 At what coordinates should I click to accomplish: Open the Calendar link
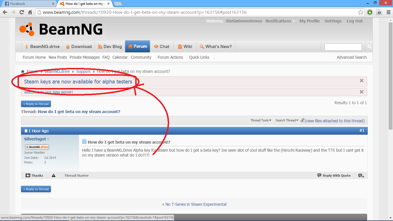click(x=120, y=57)
